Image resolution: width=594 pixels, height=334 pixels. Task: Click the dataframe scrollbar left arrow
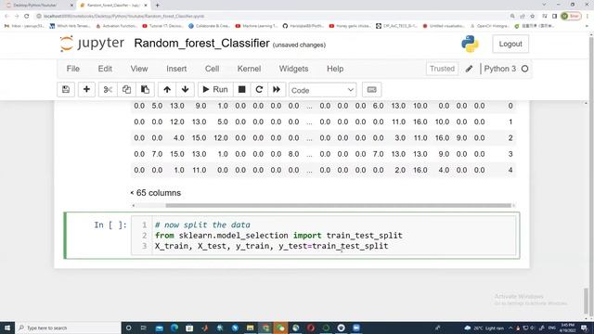pyautogui.click(x=134, y=206)
